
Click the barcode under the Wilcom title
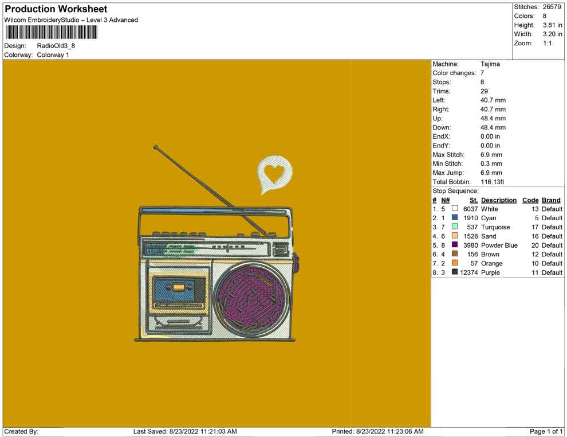click(51, 33)
